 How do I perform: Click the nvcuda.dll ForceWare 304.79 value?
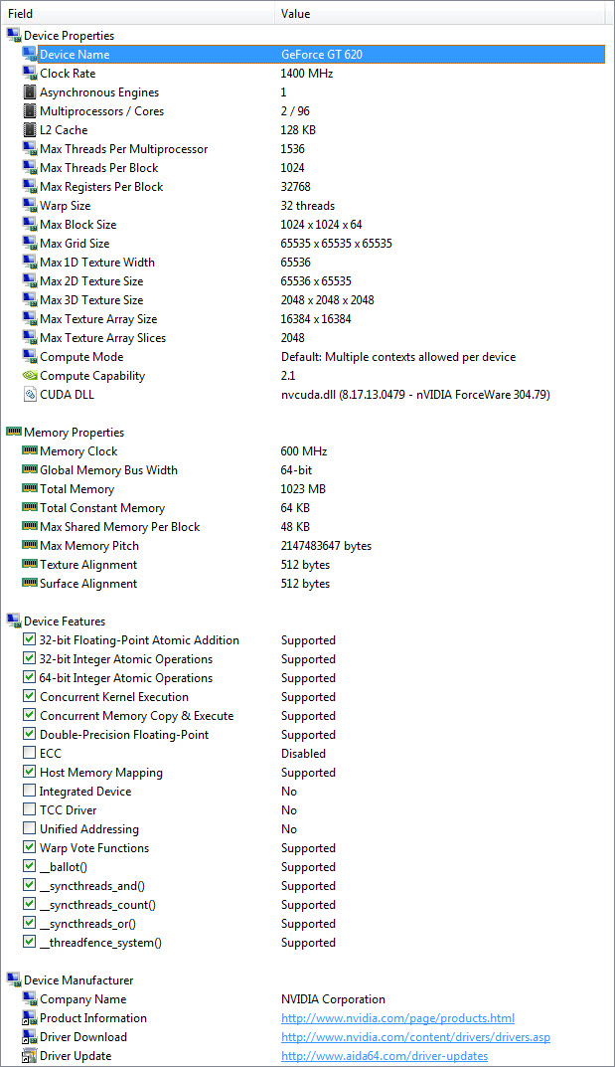pyautogui.click(x=416, y=395)
